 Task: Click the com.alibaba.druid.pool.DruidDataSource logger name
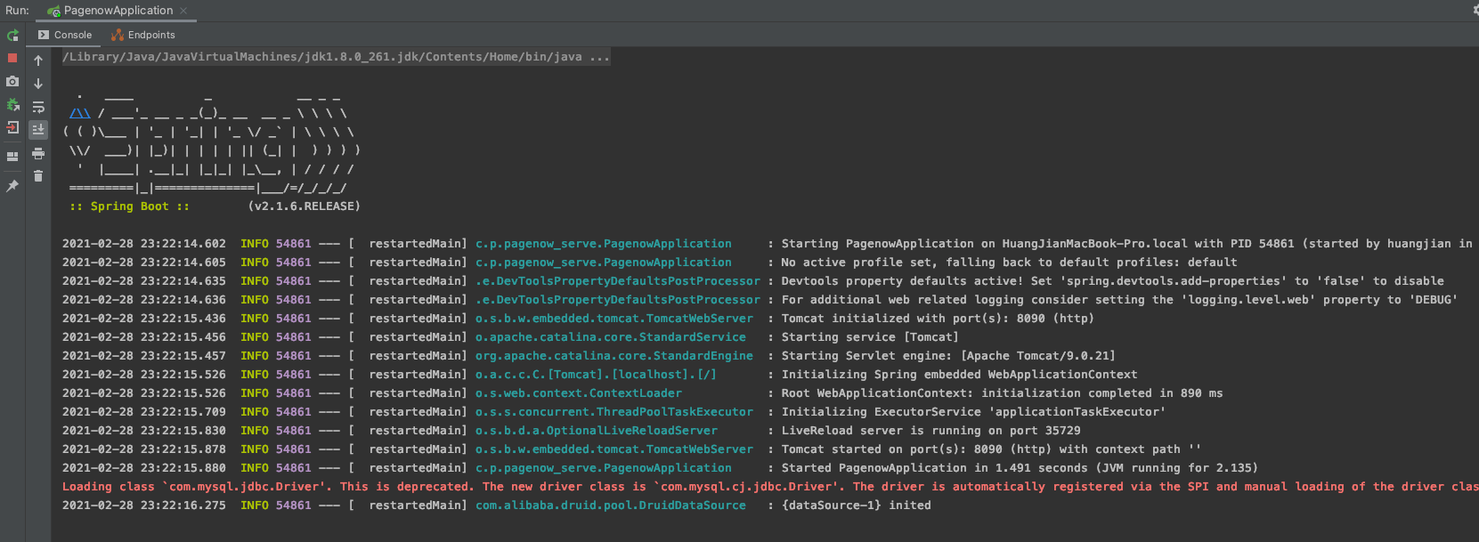pyautogui.click(x=610, y=506)
